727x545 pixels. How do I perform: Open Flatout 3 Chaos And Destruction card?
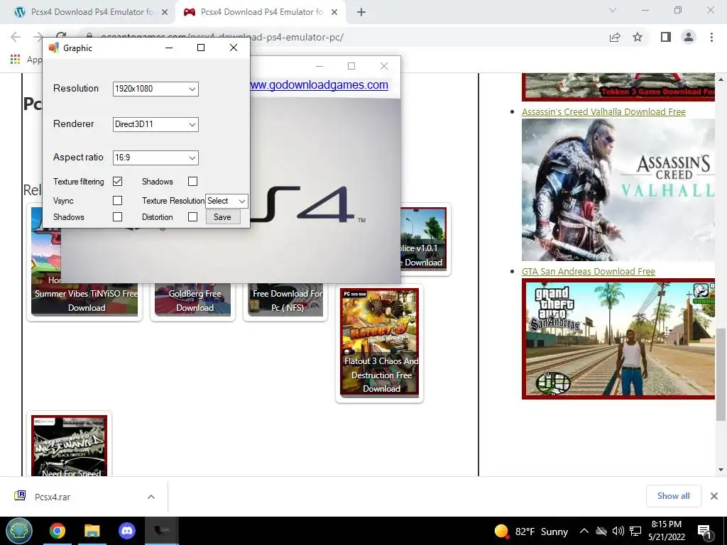pyautogui.click(x=379, y=343)
